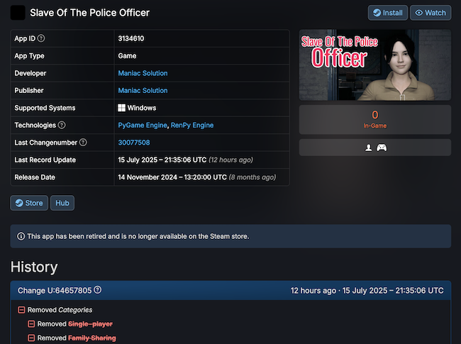Viewport: 461px width, 344px height.
Task: Click minus icon beside Removed Family Sharing
Action: 31,338
